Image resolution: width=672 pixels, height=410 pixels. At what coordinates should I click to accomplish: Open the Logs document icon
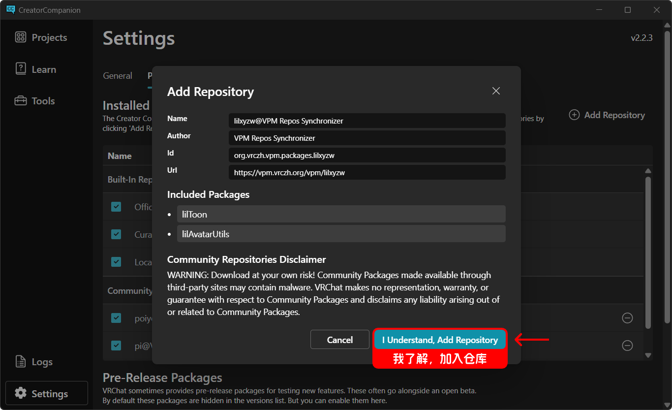(x=21, y=362)
